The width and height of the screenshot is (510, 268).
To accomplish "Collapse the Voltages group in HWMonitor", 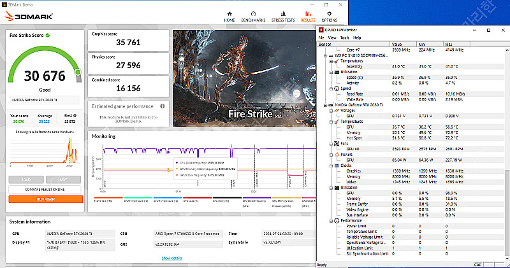I will [331, 111].
